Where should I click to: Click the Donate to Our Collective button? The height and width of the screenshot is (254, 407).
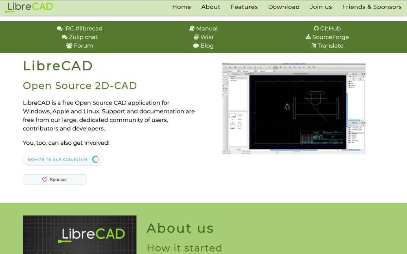pyautogui.click(x=63, y=159)
